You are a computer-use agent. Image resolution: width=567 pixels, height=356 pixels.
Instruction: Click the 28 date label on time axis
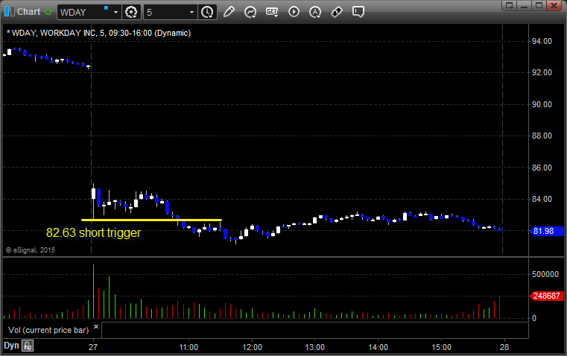[504, 347]
